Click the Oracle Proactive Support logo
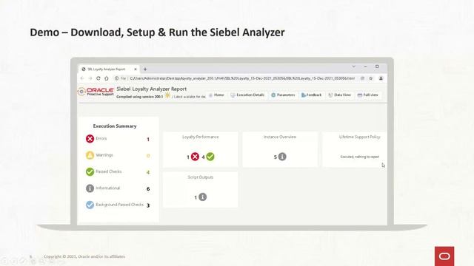 pyautogui.click(x=96, y=92)
